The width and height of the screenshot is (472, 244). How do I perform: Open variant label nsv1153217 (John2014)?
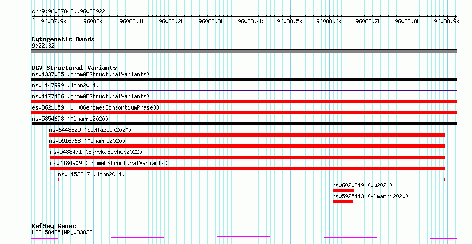tap(91, 174)
